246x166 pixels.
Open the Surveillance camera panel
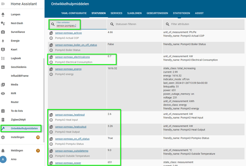pos(3,32)
